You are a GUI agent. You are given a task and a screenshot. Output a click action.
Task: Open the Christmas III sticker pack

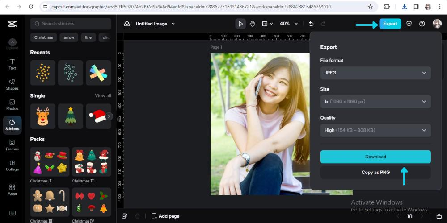[x=50, y=202]
